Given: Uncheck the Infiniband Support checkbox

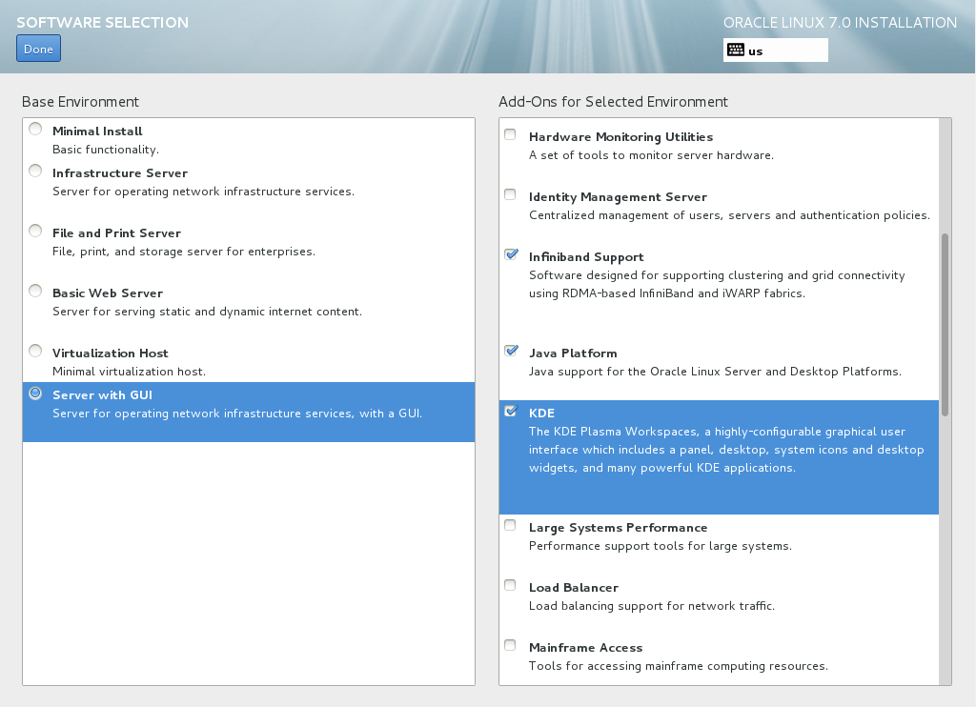Looking at the screenshot, I should pos(511,253).
